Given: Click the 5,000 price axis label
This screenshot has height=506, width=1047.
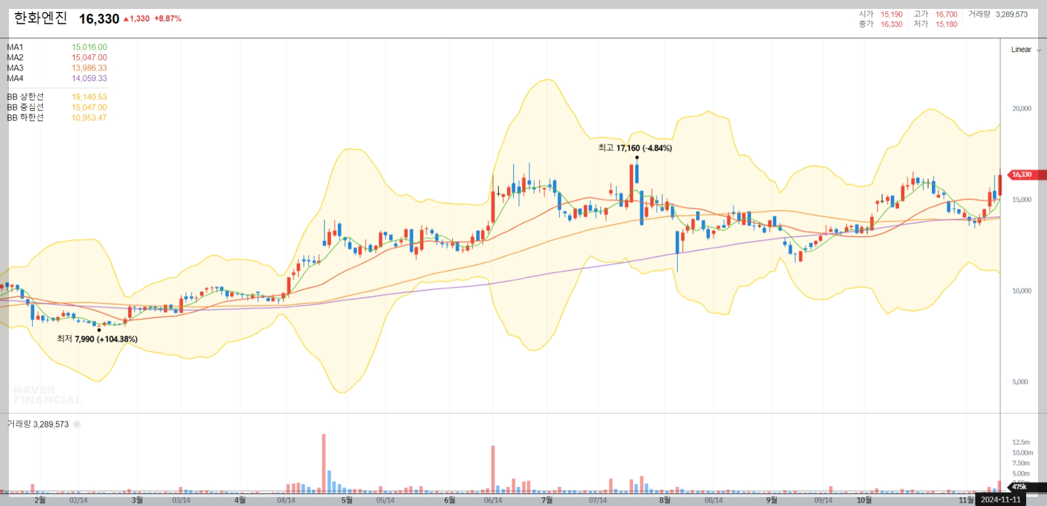Looking at the screenshot, I should click(1020, 382).
